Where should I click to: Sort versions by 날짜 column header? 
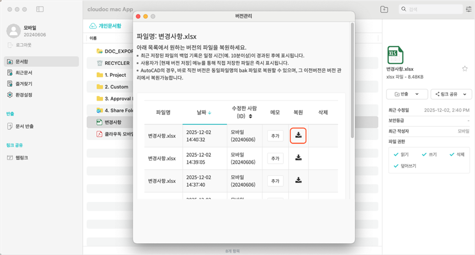[x=205, y=112]
